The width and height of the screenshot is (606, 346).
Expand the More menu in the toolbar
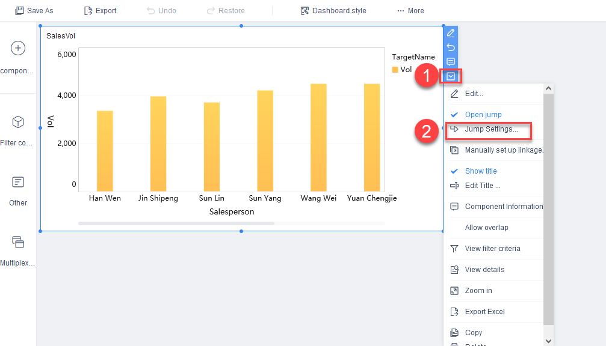(410, 10)
